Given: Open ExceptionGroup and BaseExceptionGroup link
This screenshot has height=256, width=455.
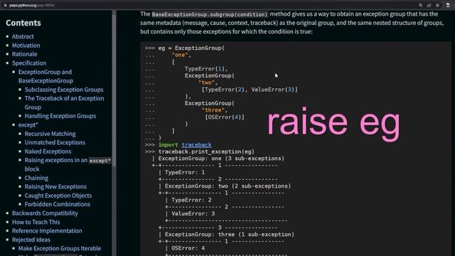Looking at the screenshot, I should 45,76.
